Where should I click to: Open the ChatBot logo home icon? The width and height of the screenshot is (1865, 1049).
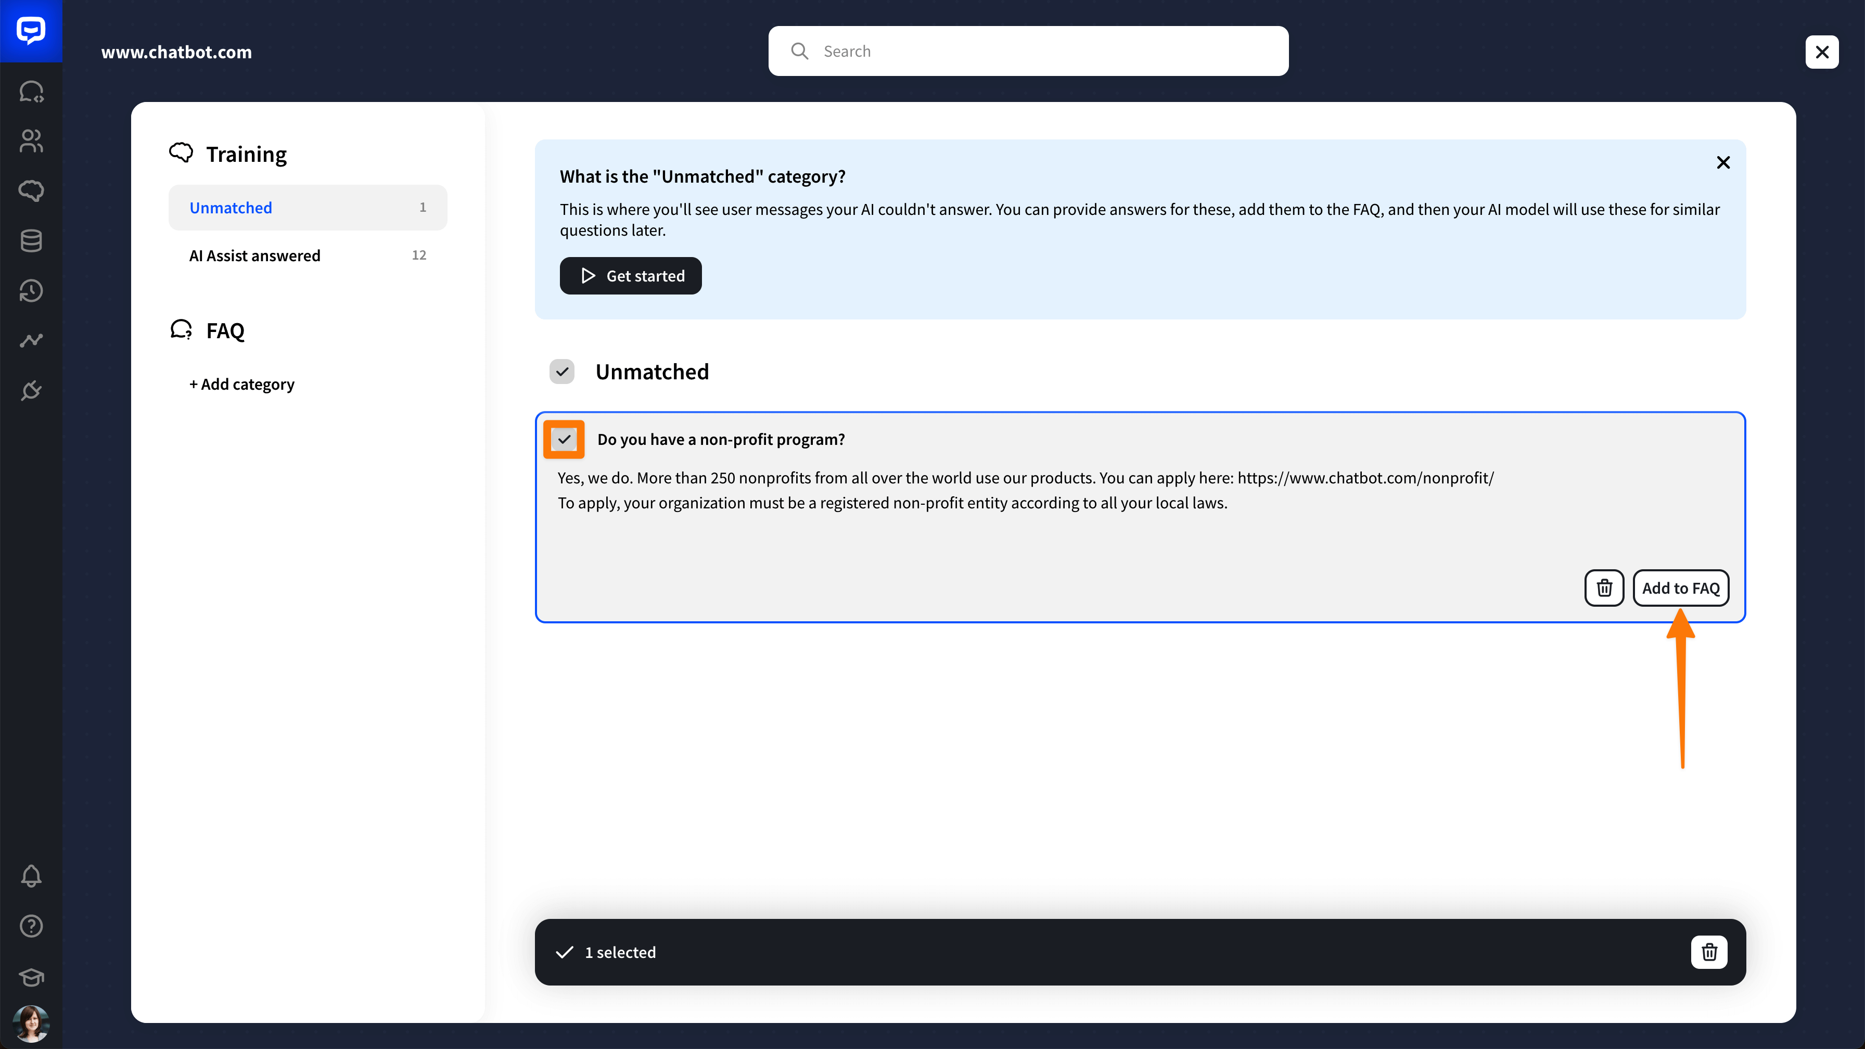(31, 31)
